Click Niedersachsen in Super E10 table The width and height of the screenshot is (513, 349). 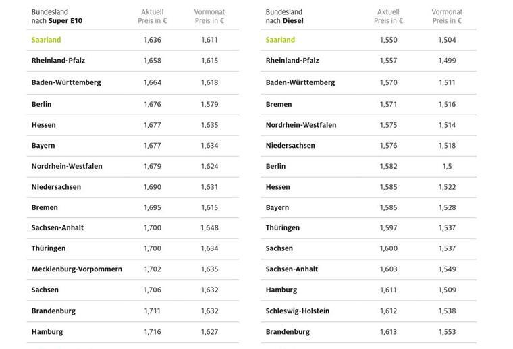(x=56, y=187)
